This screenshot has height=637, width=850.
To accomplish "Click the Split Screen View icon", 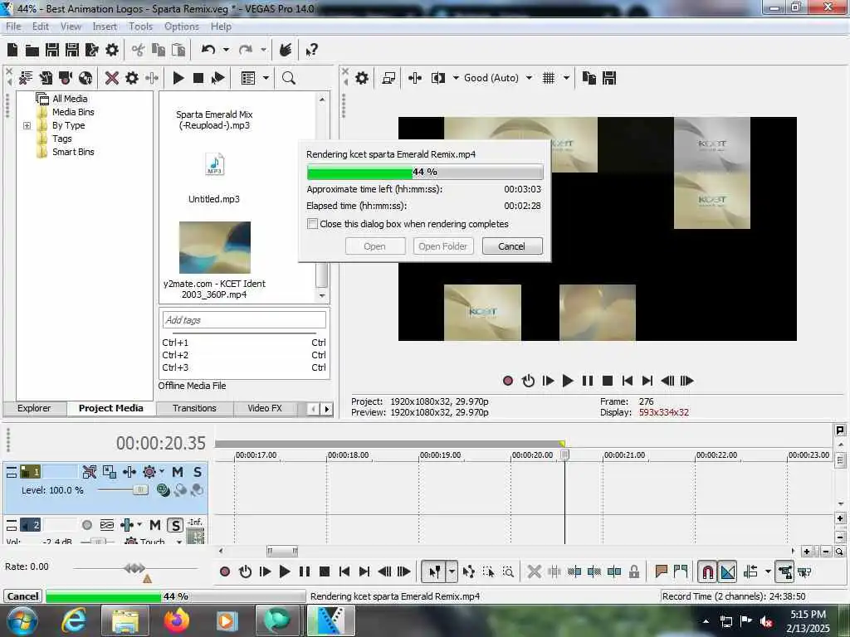I will pyautogui.click(x=438, y=78).
